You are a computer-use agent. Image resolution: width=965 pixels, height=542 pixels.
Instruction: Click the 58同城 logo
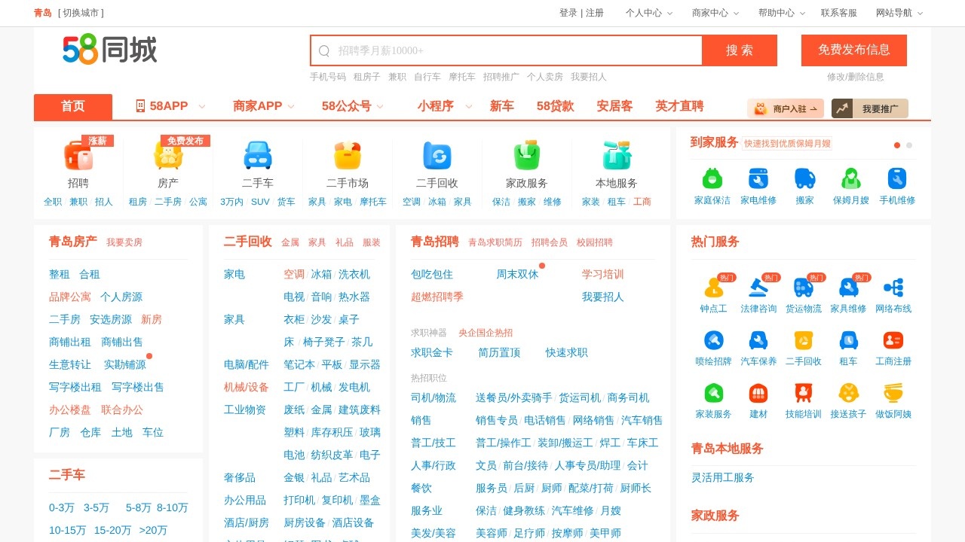pyautogui.click(x=110, y=50)
